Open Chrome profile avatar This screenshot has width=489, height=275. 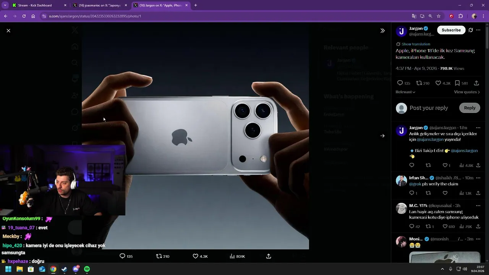[x=474, y=16]
